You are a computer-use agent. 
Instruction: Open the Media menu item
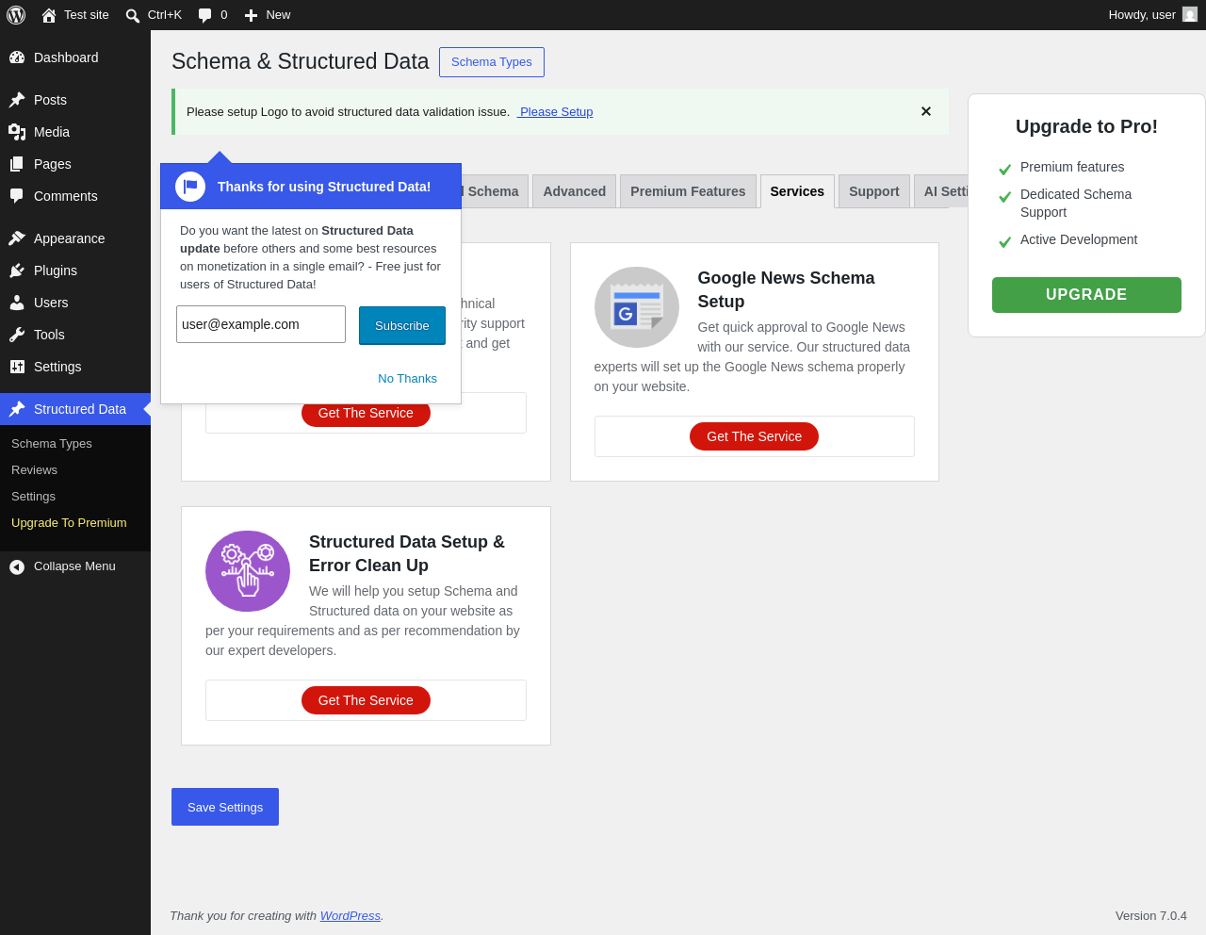pyautogui.click(x=75, y=132)
